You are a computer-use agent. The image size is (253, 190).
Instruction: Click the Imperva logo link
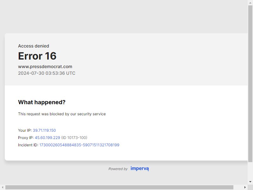[x=139, y=168]
